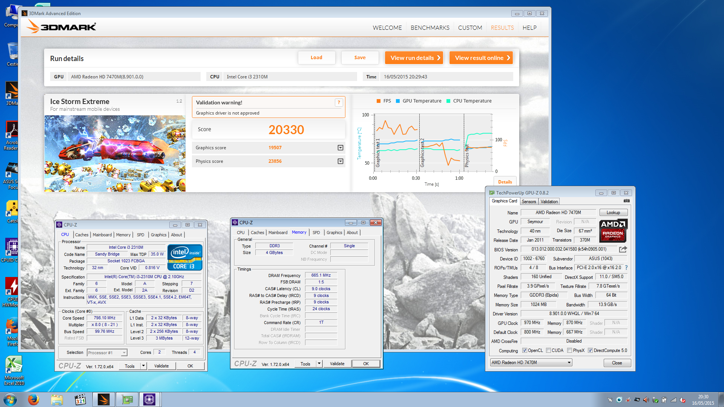Image resolution: width=724 pixels, height=407 pixels.
Task: Open the SPD tab in CPU-Z Memory window
Action: (316, 233)
